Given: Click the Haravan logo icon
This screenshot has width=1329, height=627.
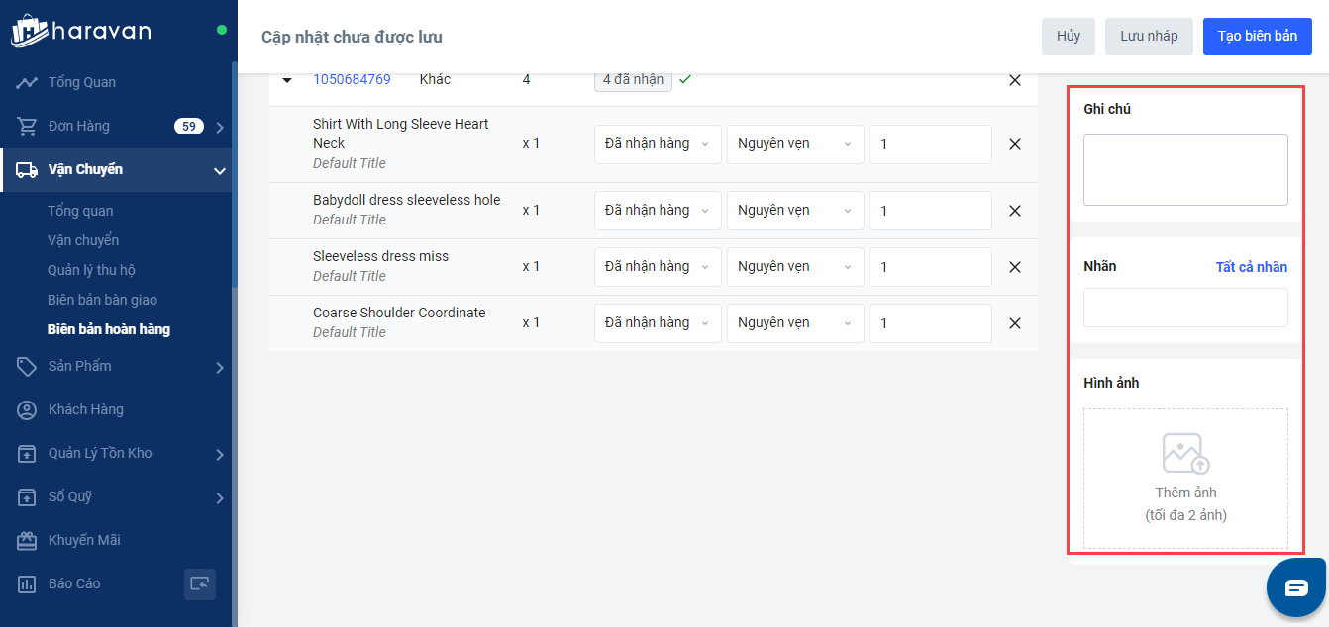Looking at the screenshot, I should (30, 31).
